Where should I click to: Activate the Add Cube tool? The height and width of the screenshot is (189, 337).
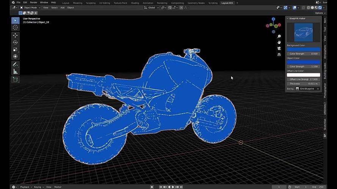pos(15,79)
